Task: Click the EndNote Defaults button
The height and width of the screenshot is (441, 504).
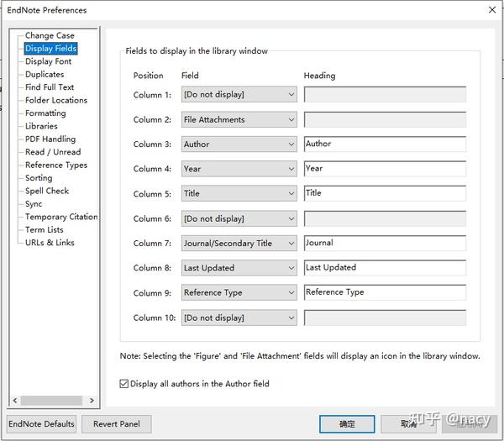Action: coord(41,424)
